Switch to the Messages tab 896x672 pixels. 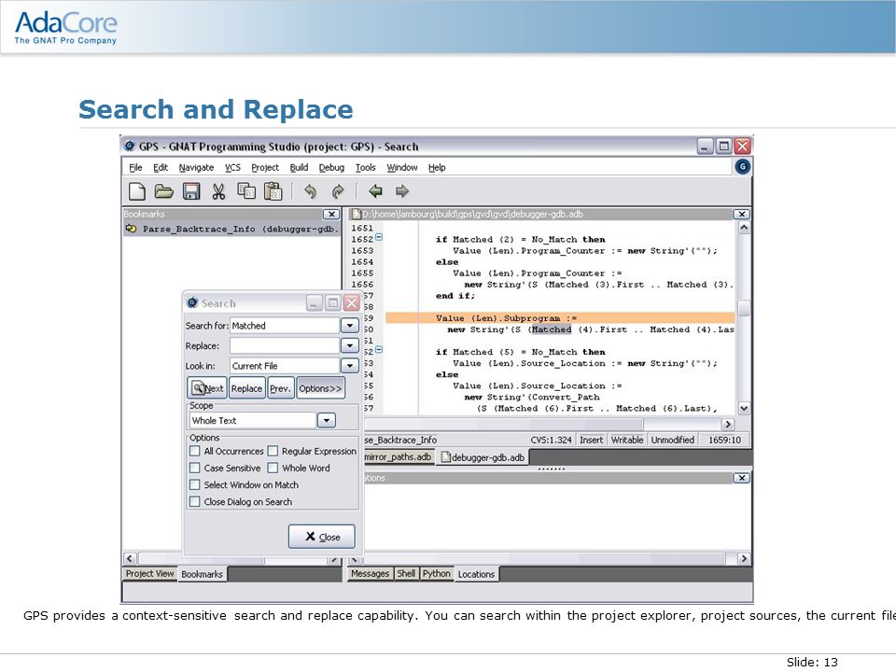point(370,574)
